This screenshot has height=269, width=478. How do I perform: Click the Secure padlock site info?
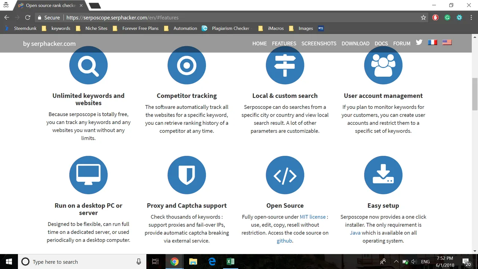pyautogui.click(x=49, y=18)
